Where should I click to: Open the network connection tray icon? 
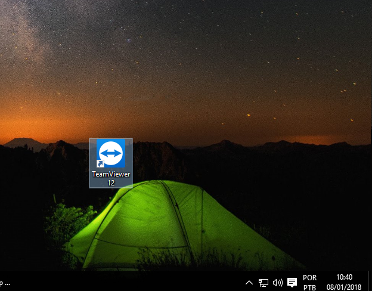pos(263,282)
